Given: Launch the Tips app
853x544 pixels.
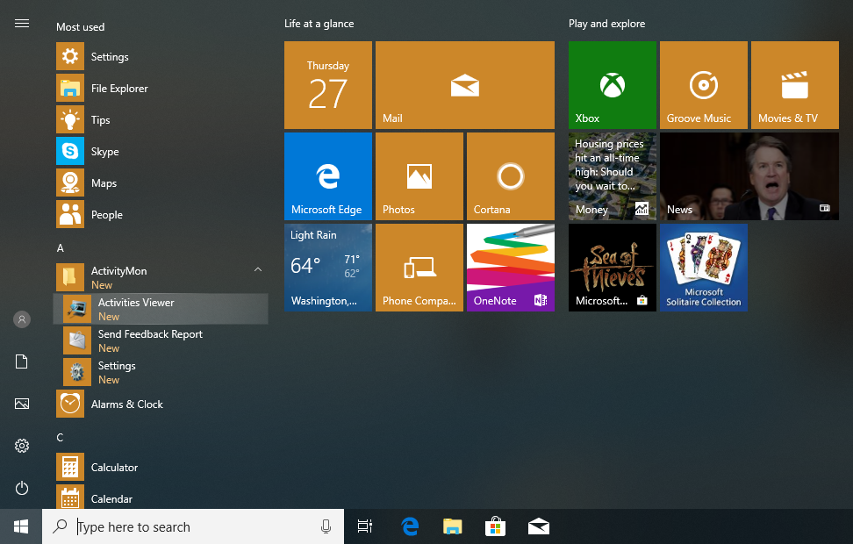Looking at the screenshot, I should tap(161, 119).
